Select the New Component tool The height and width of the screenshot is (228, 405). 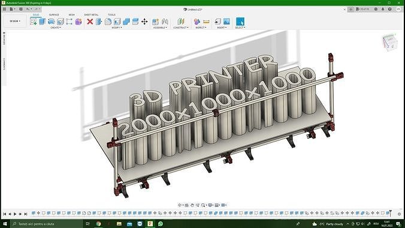(x=156, y=22)
